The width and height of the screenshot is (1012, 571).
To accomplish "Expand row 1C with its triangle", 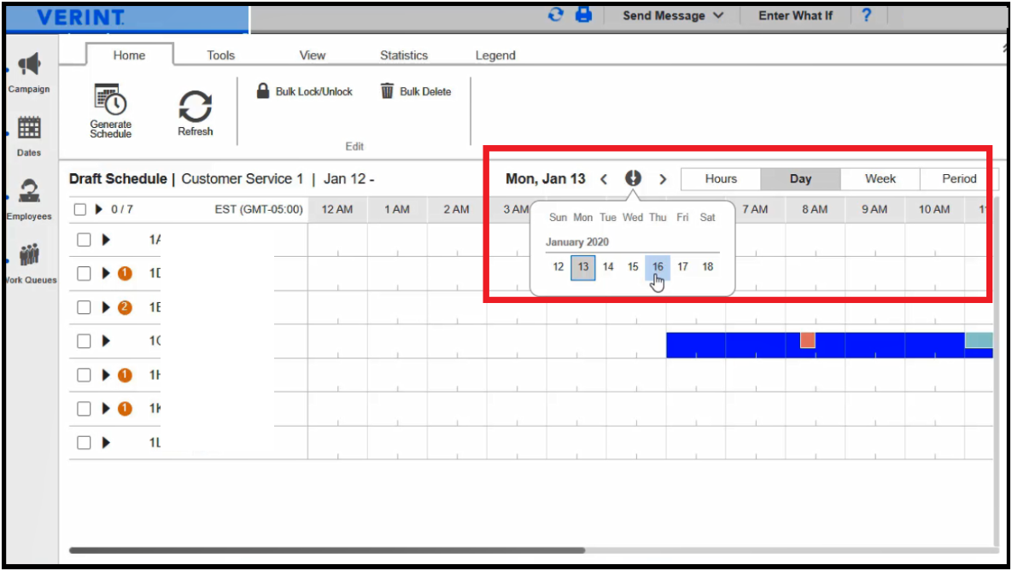I will 106,341.
